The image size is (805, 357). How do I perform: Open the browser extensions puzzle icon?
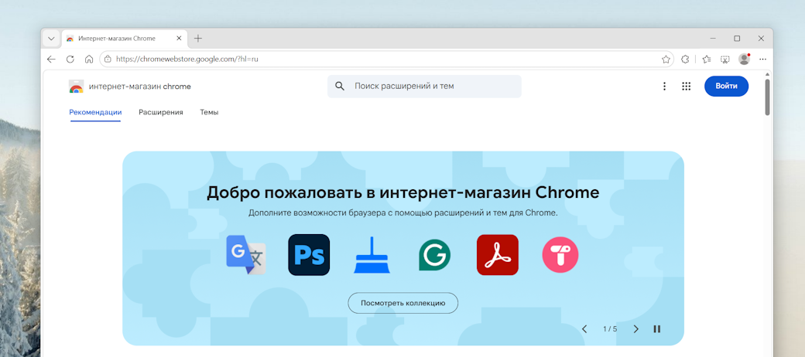(685, 59)
